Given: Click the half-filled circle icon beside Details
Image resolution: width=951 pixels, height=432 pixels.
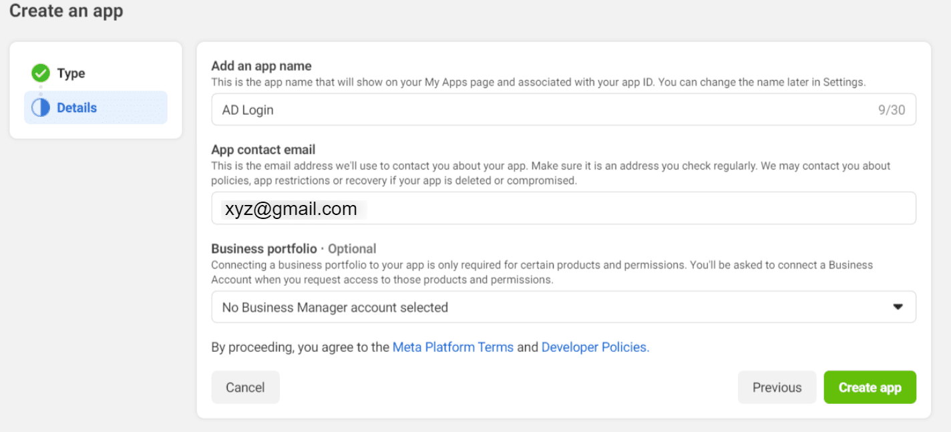Looking at the screenshot, I should pos(41,108).
